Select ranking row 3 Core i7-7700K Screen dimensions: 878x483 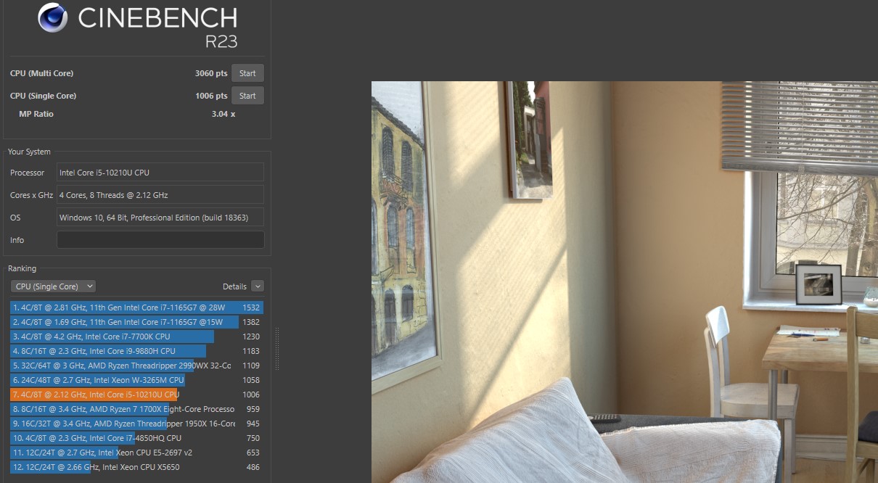(x=136, y=337)
